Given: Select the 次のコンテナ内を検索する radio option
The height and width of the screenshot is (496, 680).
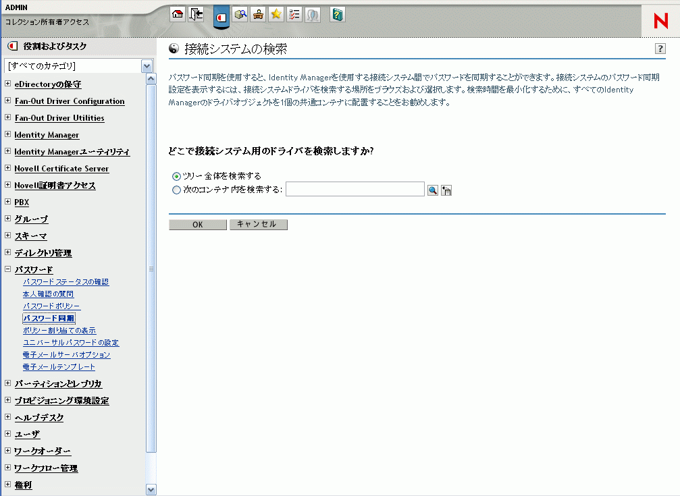Looking at the screenshot, I should (175, 188).
